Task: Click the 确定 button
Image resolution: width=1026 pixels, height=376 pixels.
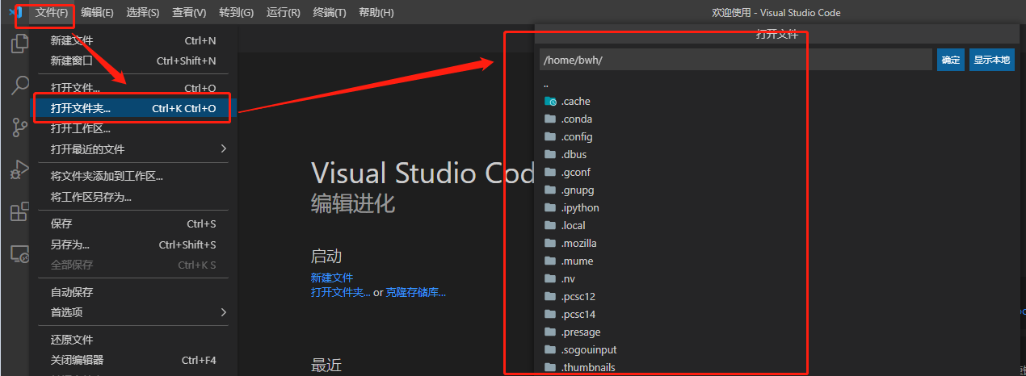Action: 951,60
